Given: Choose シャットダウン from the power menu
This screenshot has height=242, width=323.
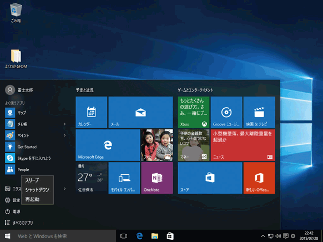Looking at the screenshot, I should click(x=37, y=190).
